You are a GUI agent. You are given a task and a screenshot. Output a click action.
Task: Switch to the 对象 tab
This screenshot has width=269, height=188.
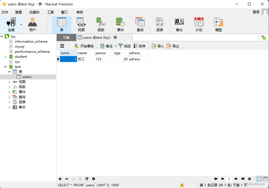66,38
